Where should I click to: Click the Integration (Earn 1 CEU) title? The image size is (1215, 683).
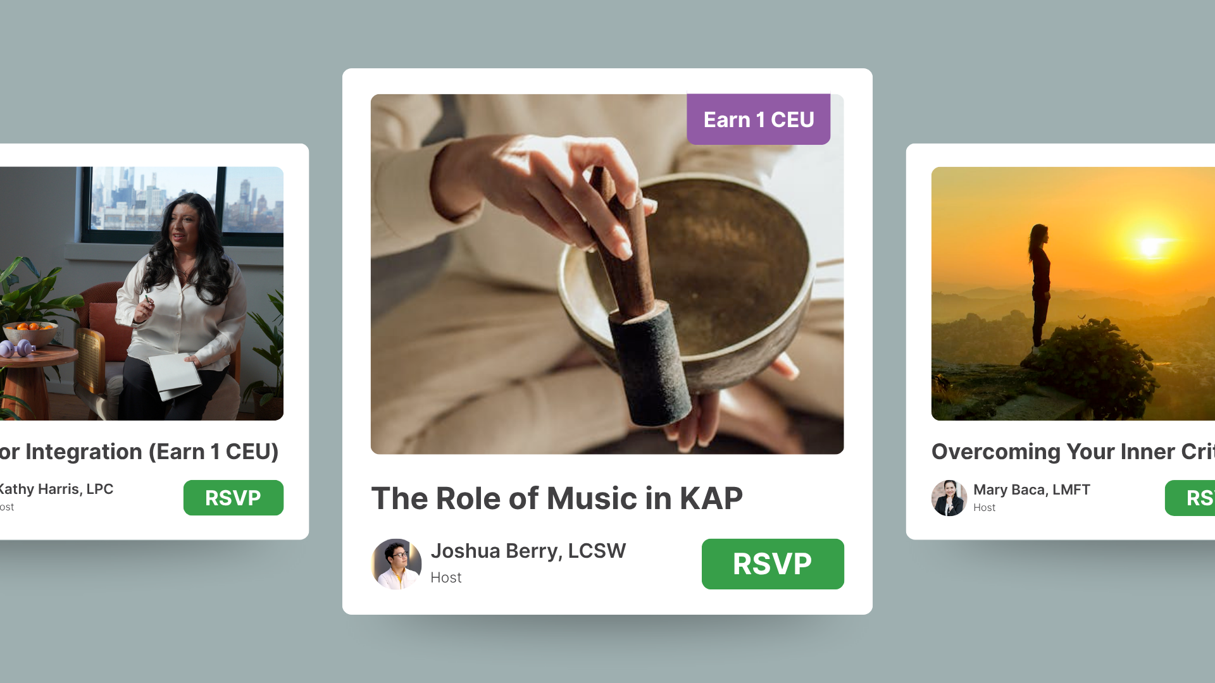tap(139, 452)
